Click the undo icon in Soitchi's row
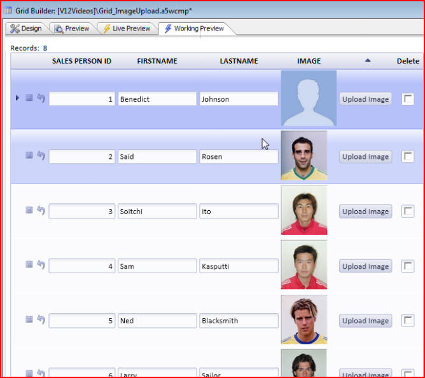 [x=41, y=210]
